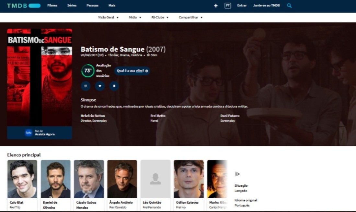Click the add to list icon

[x=86, y=86]
